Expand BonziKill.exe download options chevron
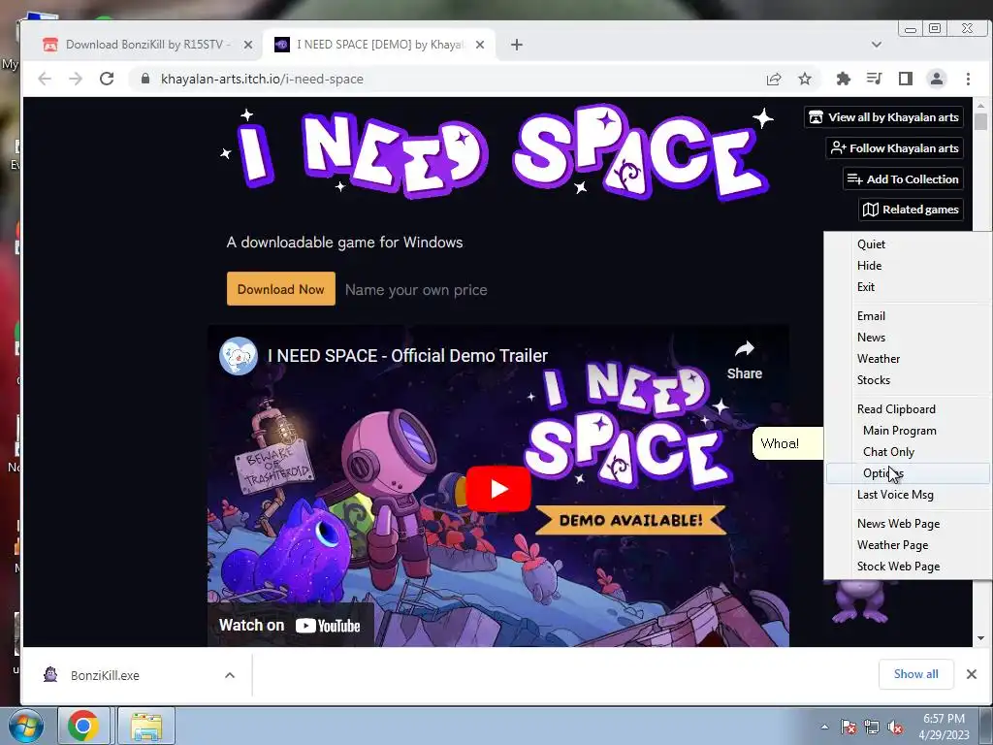 point(230,675)
